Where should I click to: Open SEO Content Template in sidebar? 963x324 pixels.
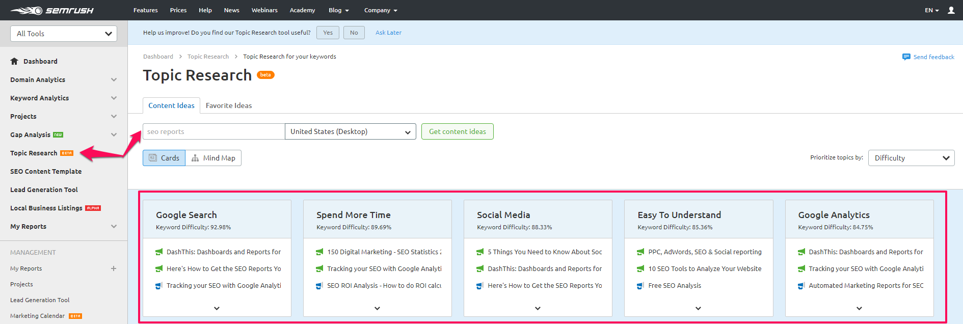click(x=46, y=171)
